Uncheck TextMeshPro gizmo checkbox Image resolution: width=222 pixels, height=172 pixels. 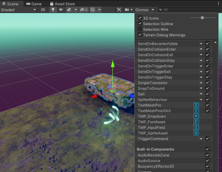point(207,105)
